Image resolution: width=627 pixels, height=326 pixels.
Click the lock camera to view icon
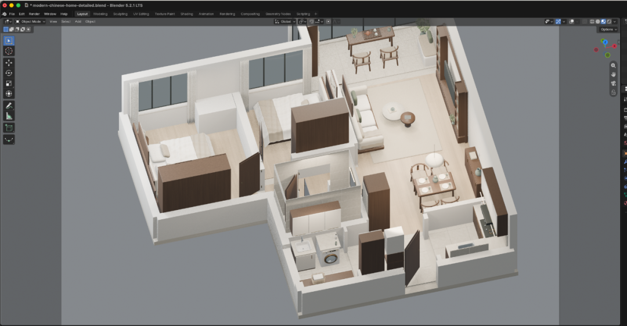tap(613, 92)
